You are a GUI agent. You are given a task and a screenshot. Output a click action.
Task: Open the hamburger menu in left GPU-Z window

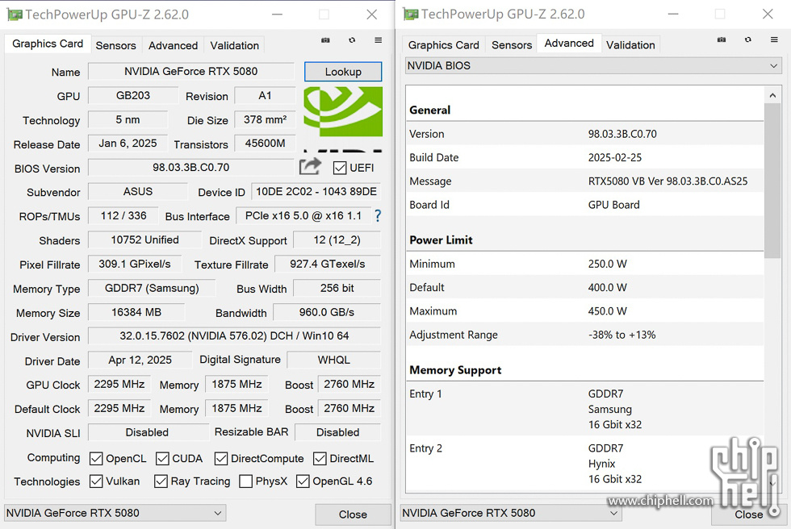click(379, 40)
